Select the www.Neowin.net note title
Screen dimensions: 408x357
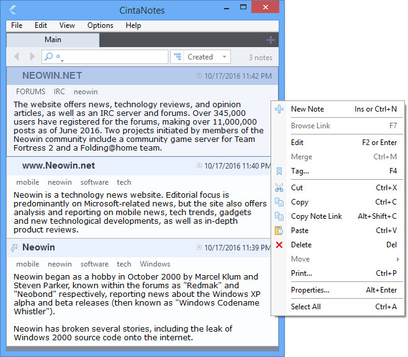click(x=59, y=165)
